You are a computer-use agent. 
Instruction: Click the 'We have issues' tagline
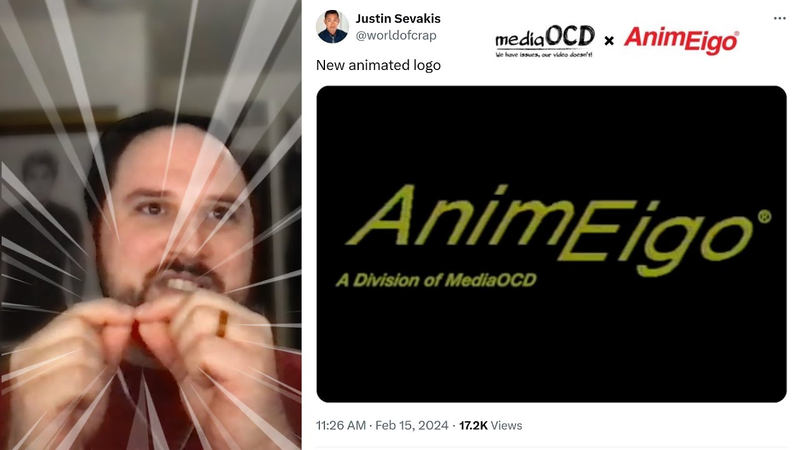[x=544, y=55]
